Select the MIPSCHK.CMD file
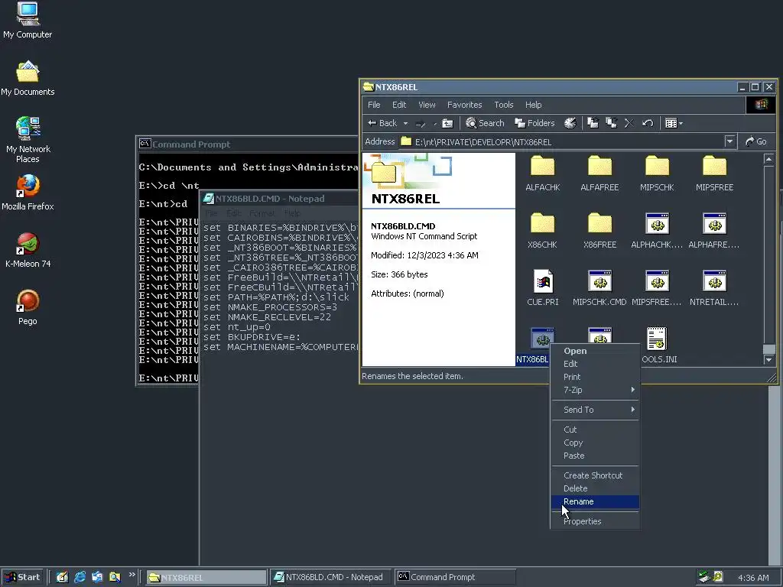Viewport: 783px width, 587px height. (x=599, y=287)
